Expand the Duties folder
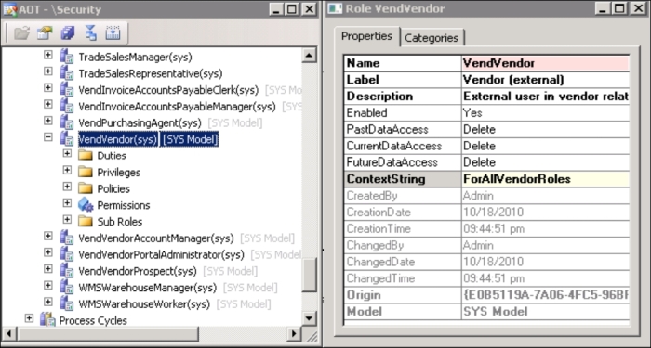This screenshot has width=651, height=348. [x=67, y=153]
